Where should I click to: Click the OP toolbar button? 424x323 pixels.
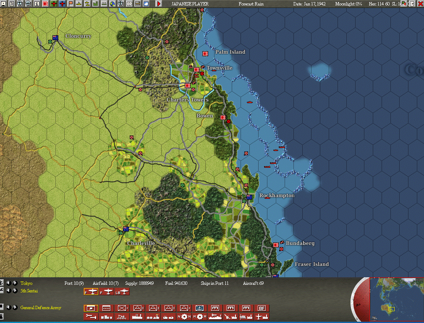point(129,4)
